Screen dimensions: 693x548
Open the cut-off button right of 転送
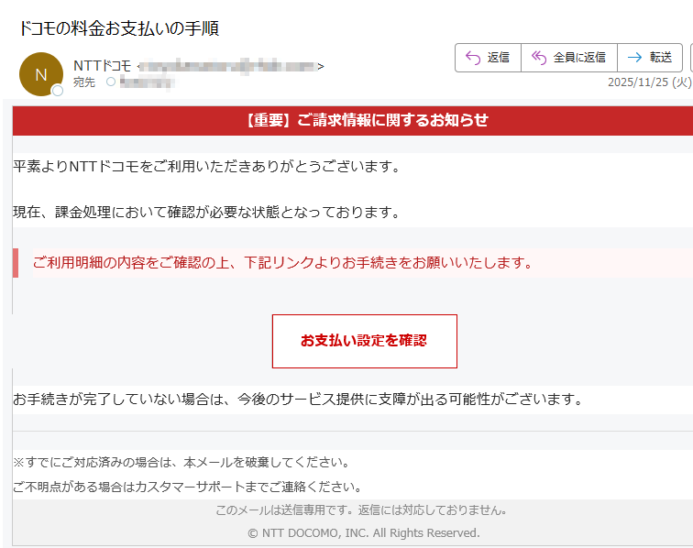(x=690, y=57)
